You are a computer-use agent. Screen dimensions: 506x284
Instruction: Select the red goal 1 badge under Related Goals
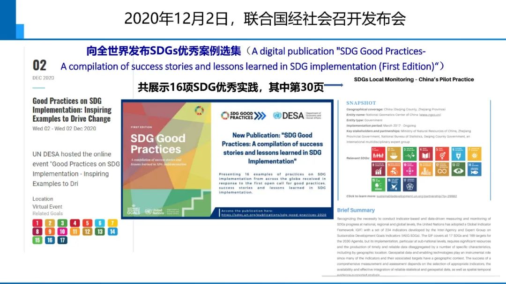(37, 223)
